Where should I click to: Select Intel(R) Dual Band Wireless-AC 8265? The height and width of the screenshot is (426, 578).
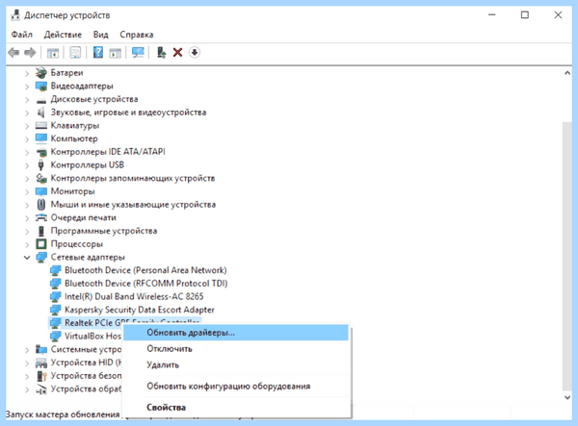point(134,296)
